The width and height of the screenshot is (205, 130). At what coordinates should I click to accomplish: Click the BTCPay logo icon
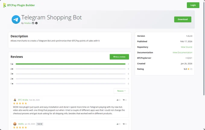coord(5,5)
